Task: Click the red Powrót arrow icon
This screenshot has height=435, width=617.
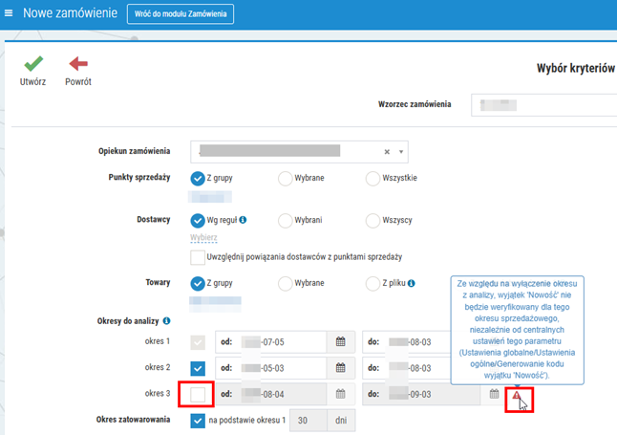Action: click(x=77, y=64)
